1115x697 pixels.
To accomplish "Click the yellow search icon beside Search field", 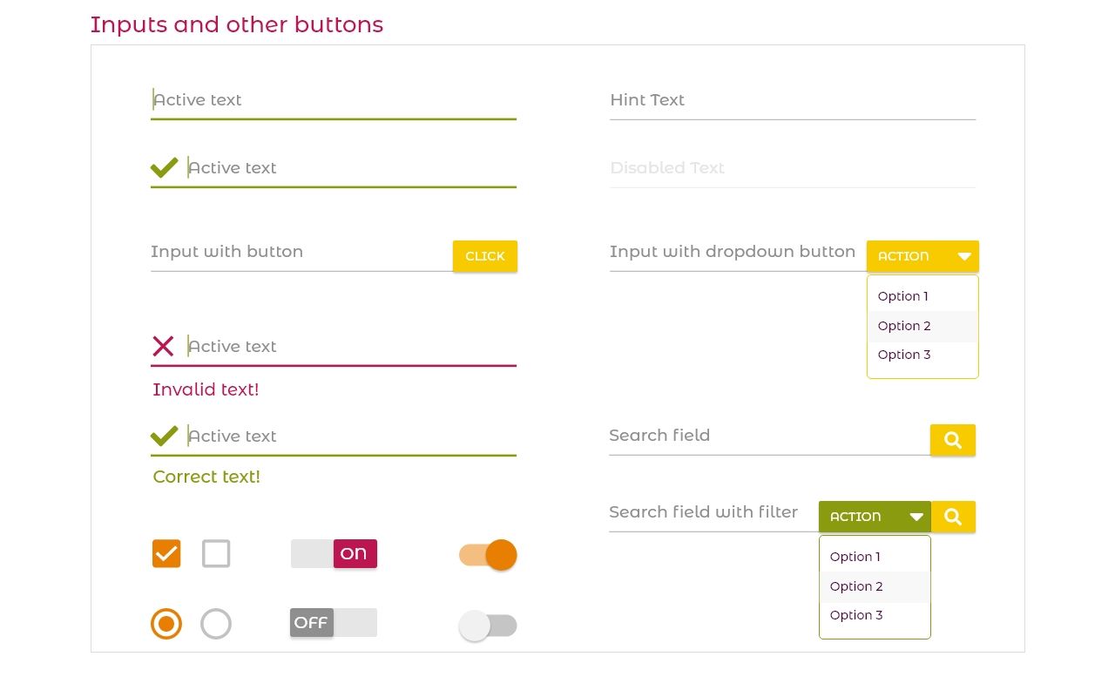I will pyautogui.click(x=952, y=440).
